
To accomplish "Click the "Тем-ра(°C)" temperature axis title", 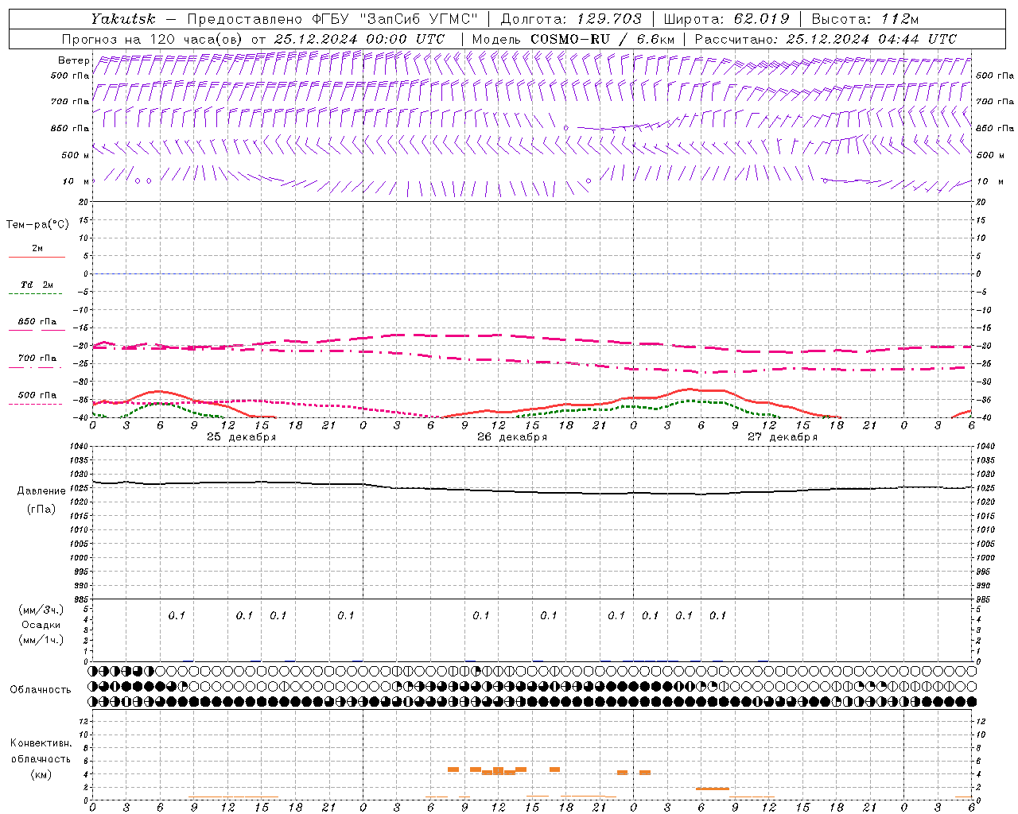I will coord(37,225).
